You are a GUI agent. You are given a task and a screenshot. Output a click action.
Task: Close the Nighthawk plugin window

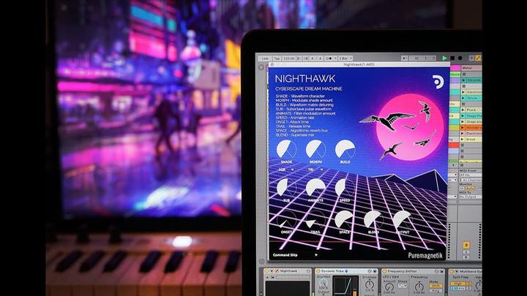point(272,64)
